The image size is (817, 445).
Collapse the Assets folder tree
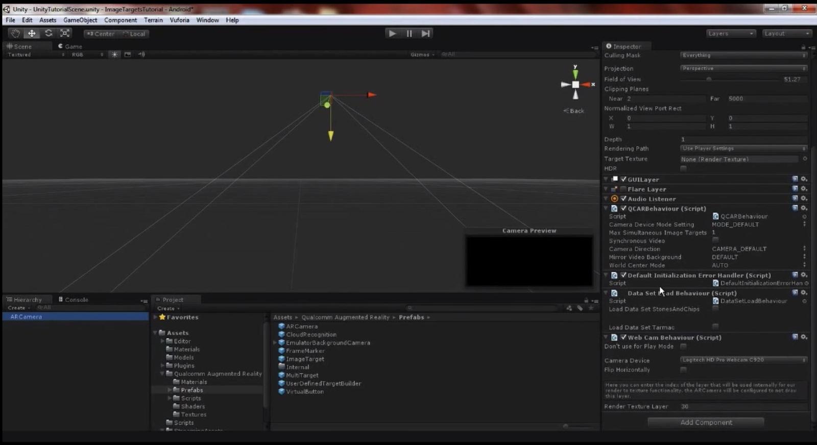[155, 333]
